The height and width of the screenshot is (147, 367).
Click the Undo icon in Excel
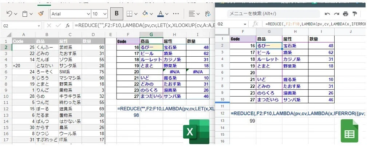[x=9, y=14]
